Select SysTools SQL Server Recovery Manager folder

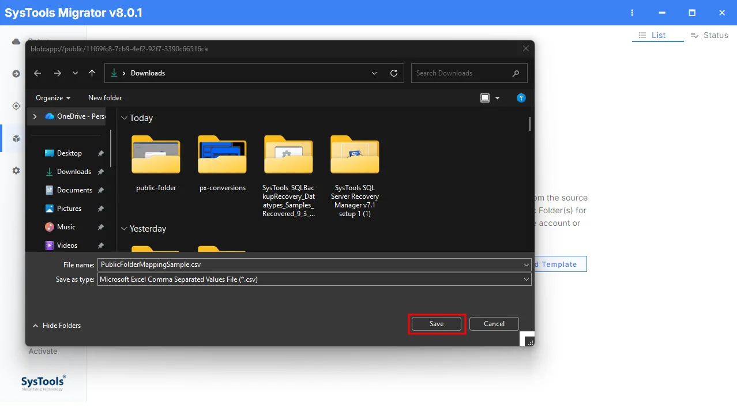355,176
